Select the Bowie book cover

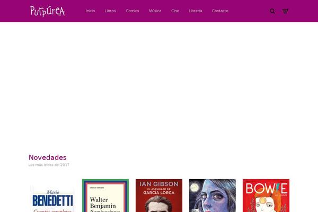266,196
